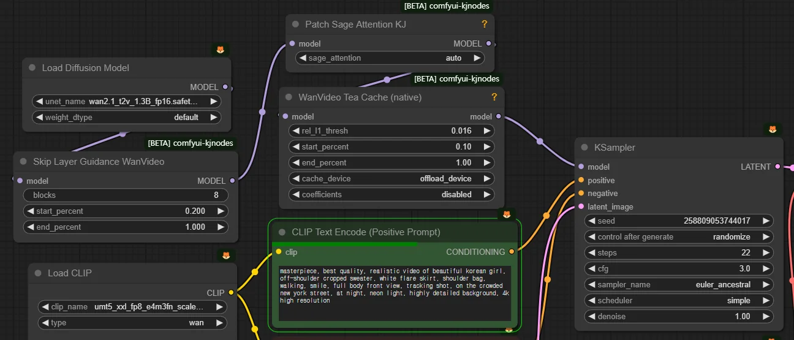
Task: Select previous weight_dtype option arrow
Action: [x=39, y=117]
